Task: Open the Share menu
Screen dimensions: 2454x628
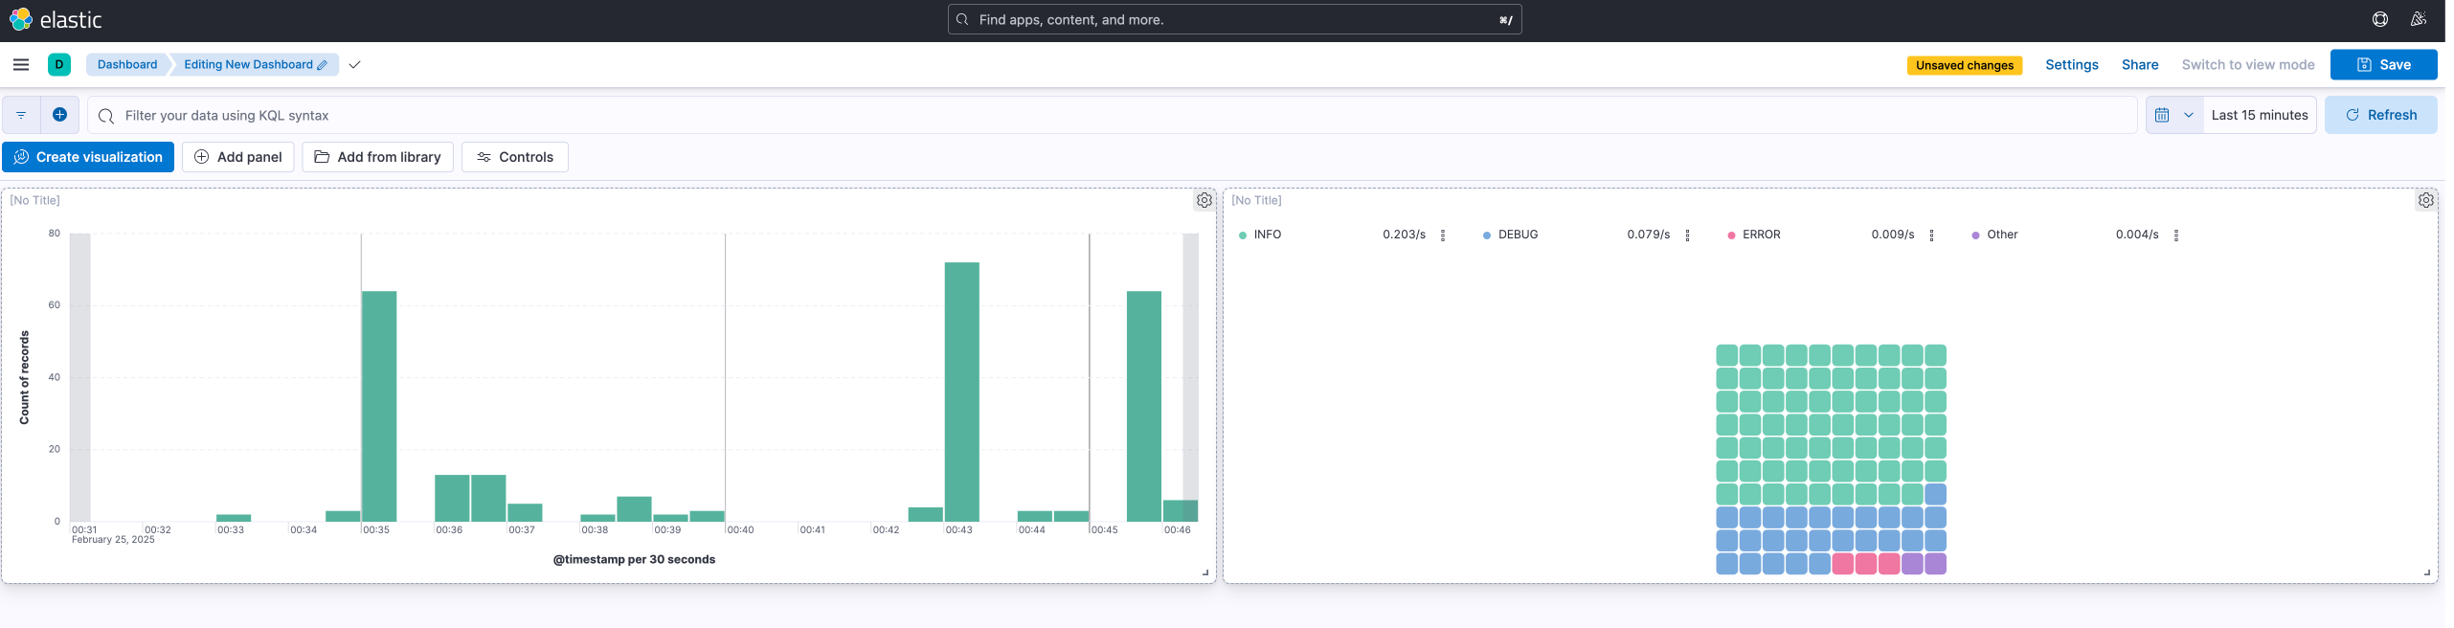Action: click(x=2140, y=64)
